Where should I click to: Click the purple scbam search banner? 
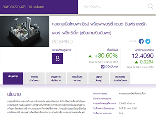tap(39, 7)
